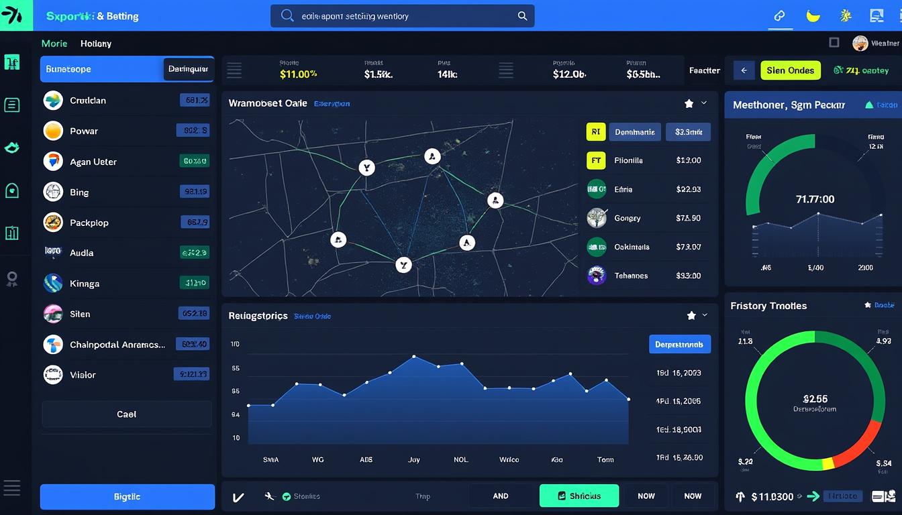Expand the chevron on map panel header
Image resolution: width=902 pixels, height=515 pixels.
click(x=704, y=103)
